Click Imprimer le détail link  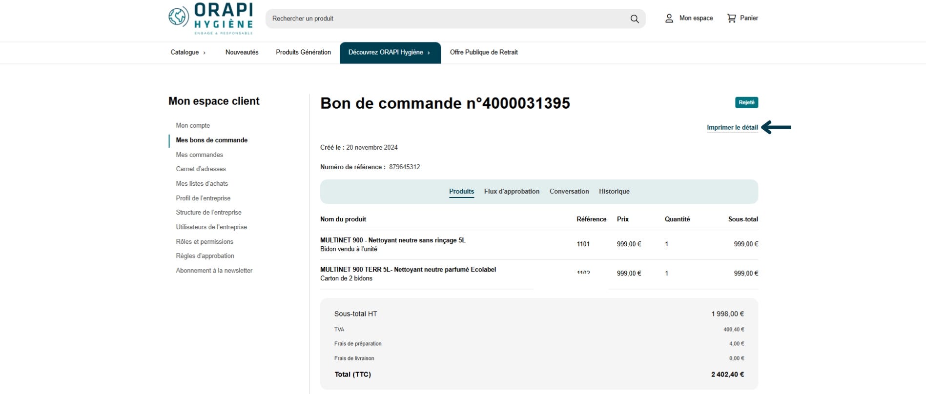tap(732, 127)
